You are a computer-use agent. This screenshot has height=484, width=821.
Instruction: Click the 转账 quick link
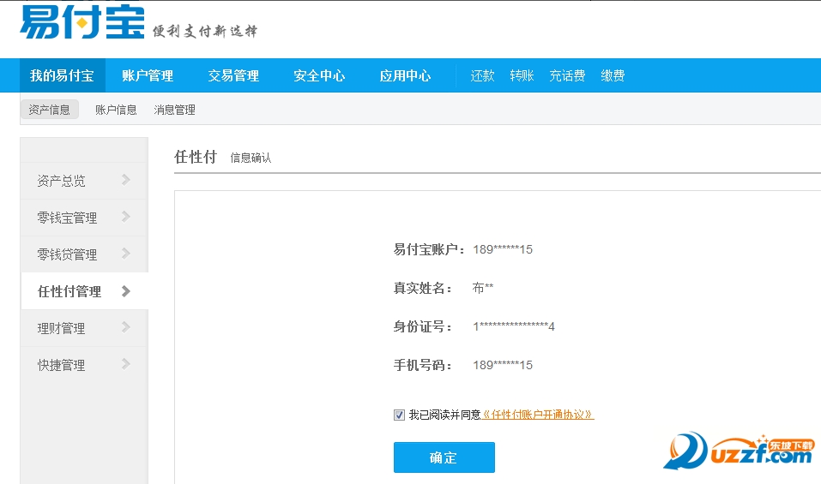(x=522, y=75)
